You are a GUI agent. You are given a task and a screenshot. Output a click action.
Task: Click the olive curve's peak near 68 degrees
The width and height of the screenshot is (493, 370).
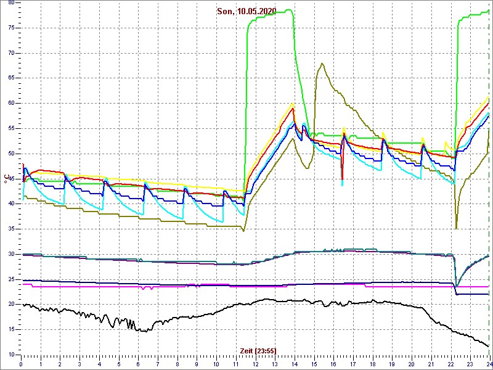click(x=322, y=64)
